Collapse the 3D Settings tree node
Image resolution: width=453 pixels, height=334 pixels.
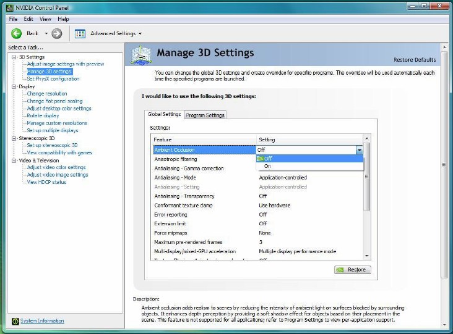pos(14,57)
